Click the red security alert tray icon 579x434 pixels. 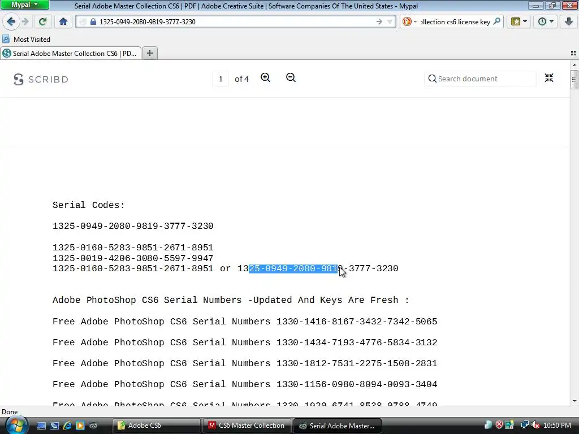499,425
